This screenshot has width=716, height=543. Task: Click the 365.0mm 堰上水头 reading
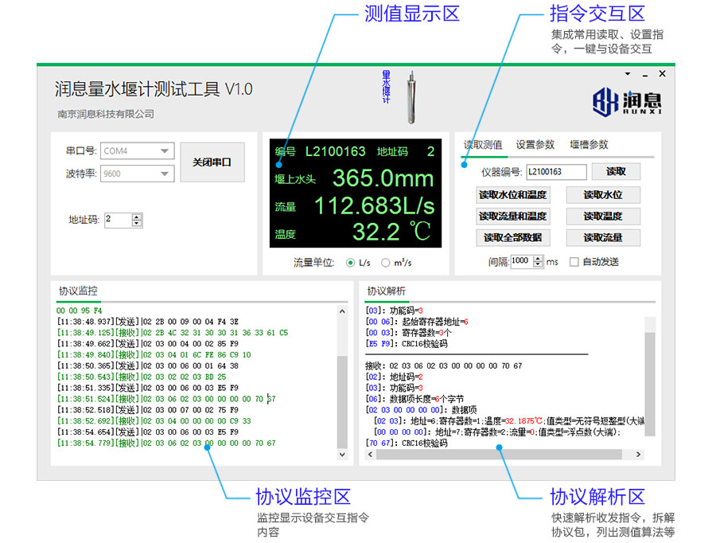point(383,178)
